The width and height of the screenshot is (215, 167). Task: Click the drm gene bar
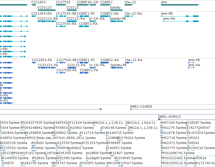click(x=180, y=5)
